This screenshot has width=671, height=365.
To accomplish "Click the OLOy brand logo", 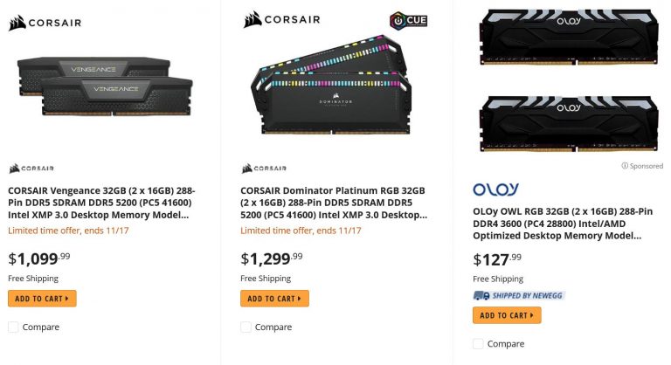I will pos(495,189).
